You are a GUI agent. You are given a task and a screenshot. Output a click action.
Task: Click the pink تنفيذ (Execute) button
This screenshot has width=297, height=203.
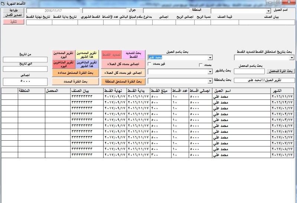coord(14,22)
